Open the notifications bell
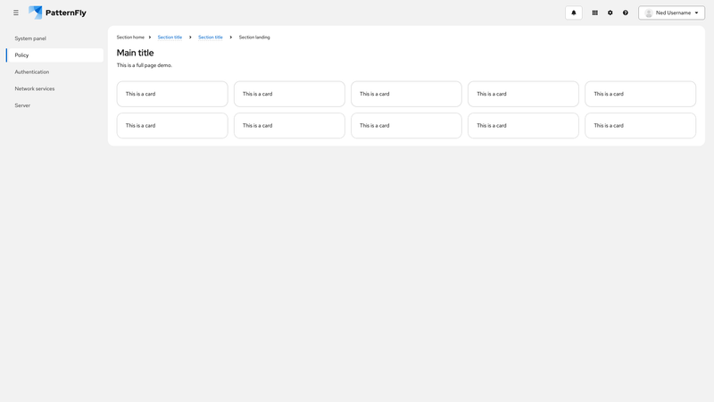Viewport: 714px width, 402px height. tap(574, 13)
